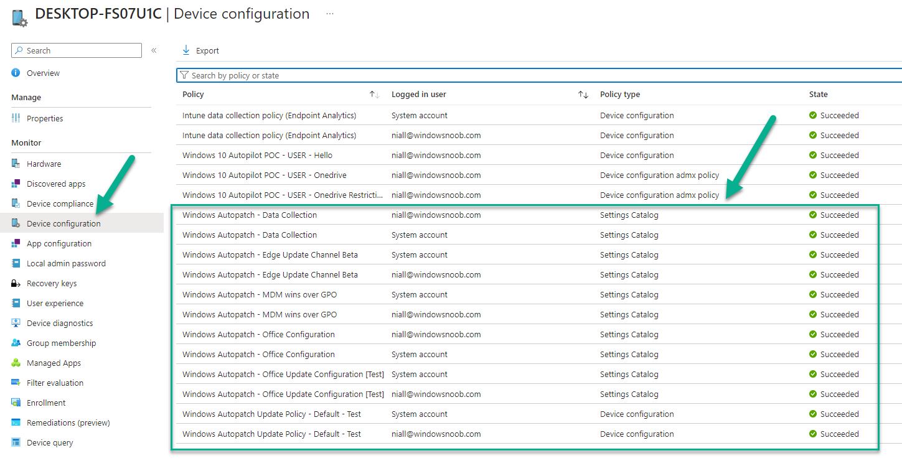The height and width of the screenshot is (471, 902).
Task: Open App configuration
Action: [x=59, y=243]
